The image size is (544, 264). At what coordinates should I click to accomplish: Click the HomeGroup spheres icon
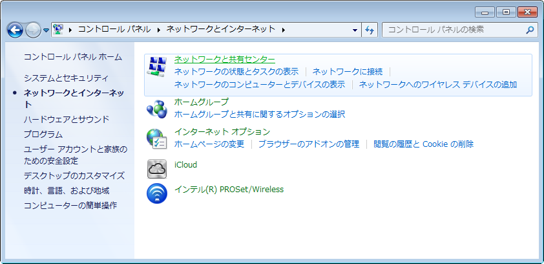pos(157,108)
